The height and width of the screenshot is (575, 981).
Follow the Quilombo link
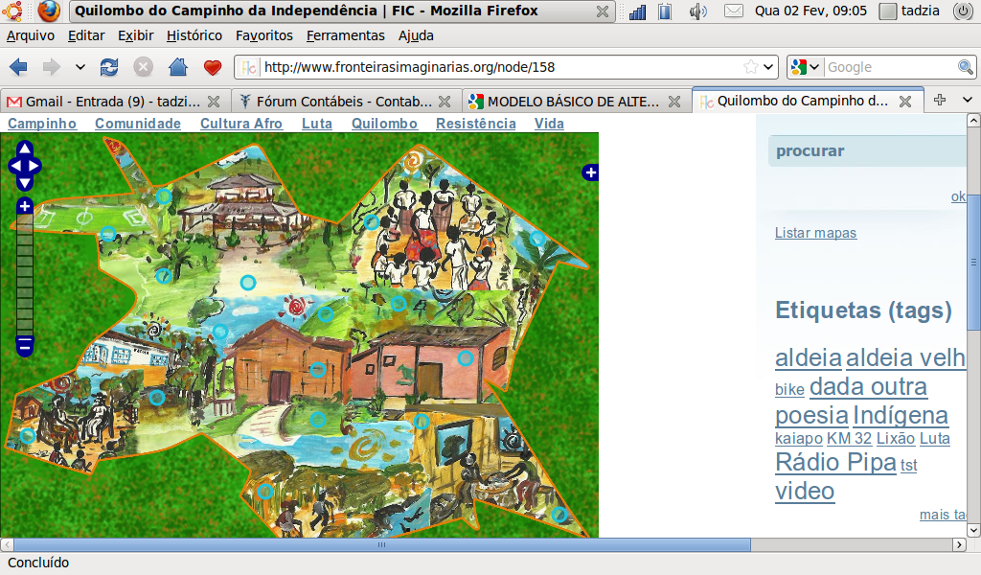pyautogui.click(x=384, y=124)
